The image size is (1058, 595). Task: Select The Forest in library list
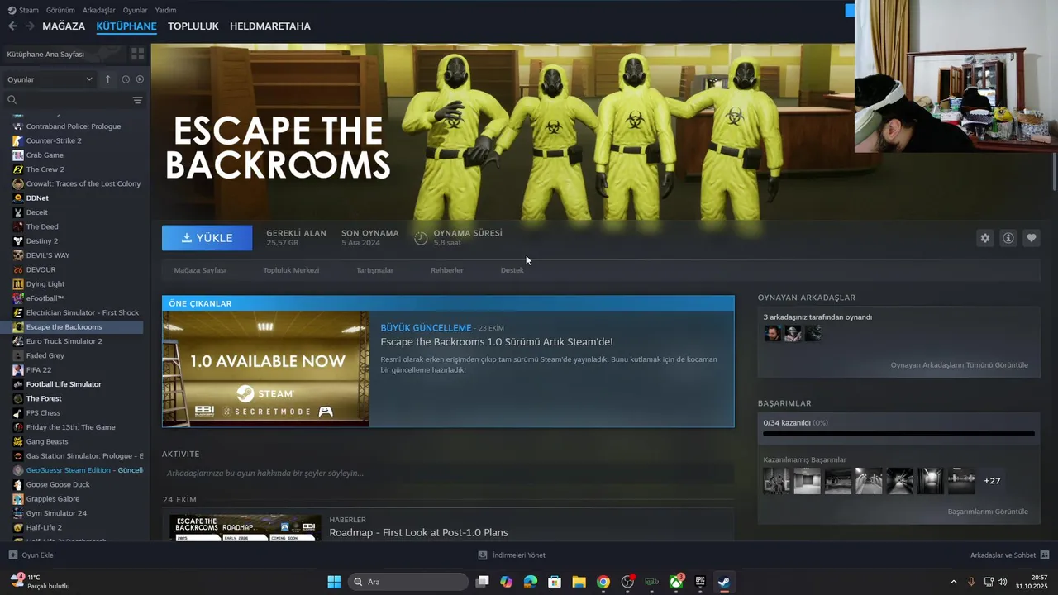click(x=44, y=398)
